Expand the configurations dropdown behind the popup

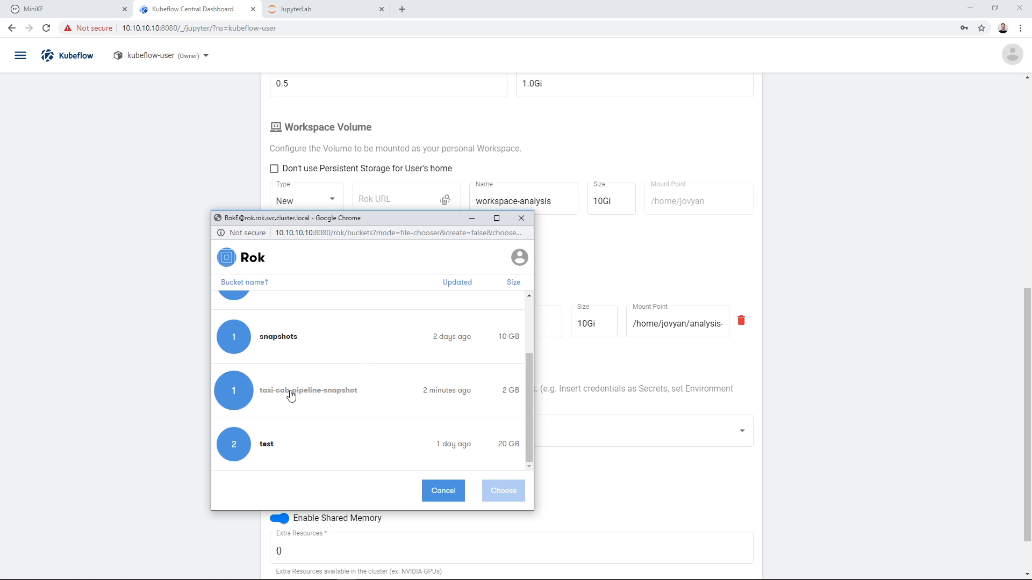click(742, 431)
